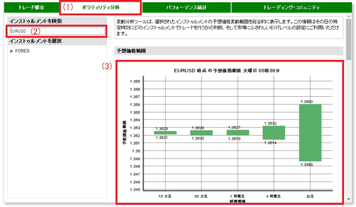356x207 pixels.
Task: Click the scrollbar up arrow
Action: coord(349,16)
